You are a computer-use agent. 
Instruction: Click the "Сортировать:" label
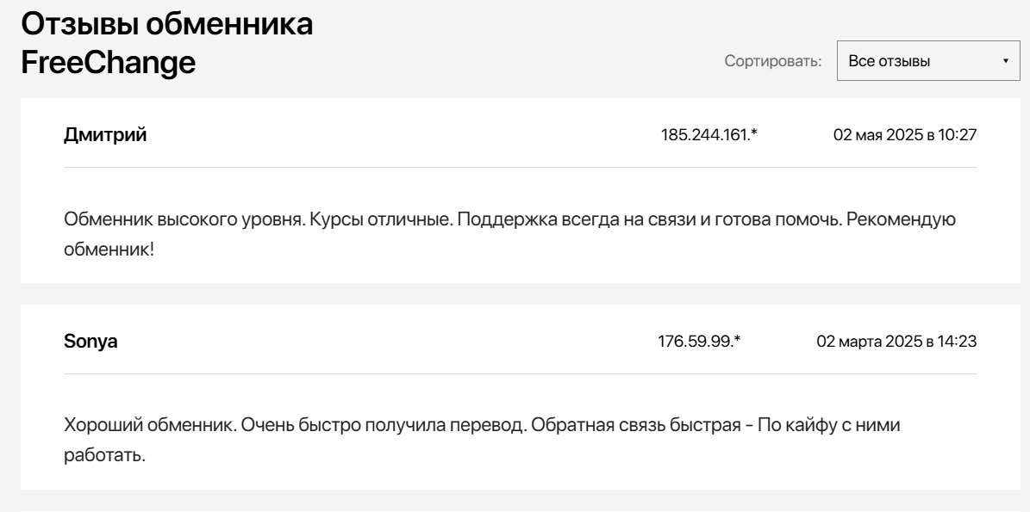[773, 62]
